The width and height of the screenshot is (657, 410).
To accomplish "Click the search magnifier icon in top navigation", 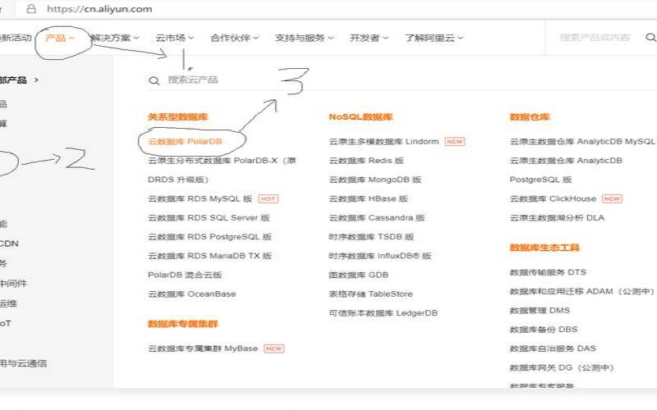I will [650, 38].
